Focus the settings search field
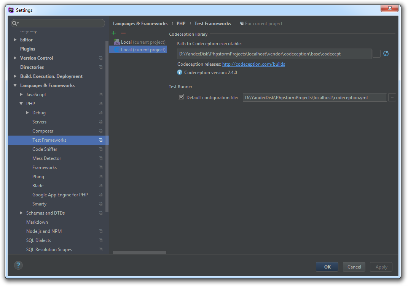The image size is (408, 286). (x=58, y=23)
